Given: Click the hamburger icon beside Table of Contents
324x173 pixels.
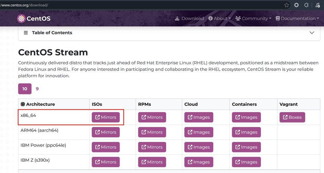Looking at the screenshot, I should point(26,33).
